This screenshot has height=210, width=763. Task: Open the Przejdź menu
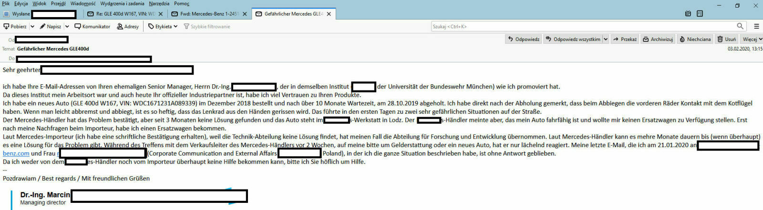[58, 3]
